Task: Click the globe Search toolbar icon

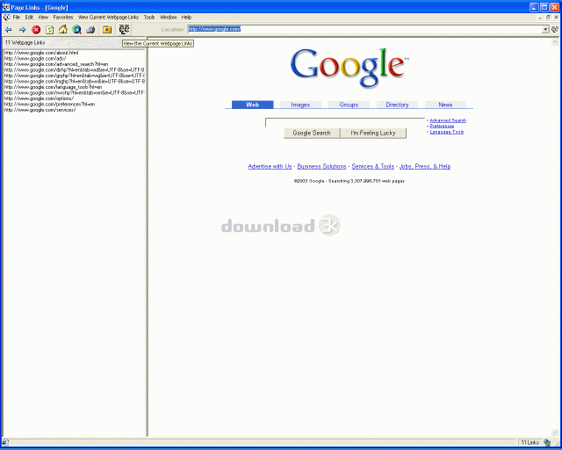Action: point(76,29)
